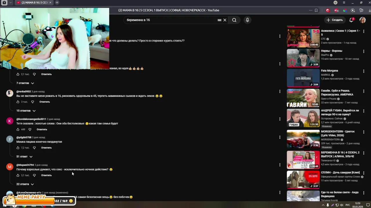This screenshot has height=208, width=371.
Task: Open the taskbar volume speaker icon
Action: coord(342,205)
